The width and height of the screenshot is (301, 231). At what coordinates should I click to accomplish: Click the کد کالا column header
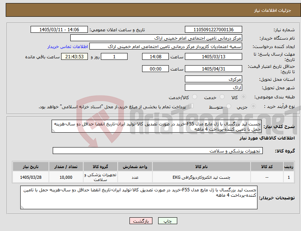[267, 167]
